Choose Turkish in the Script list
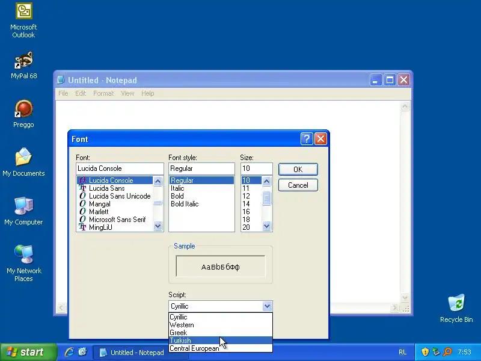This screenshot has height=361, width=481. click(220, 341)
